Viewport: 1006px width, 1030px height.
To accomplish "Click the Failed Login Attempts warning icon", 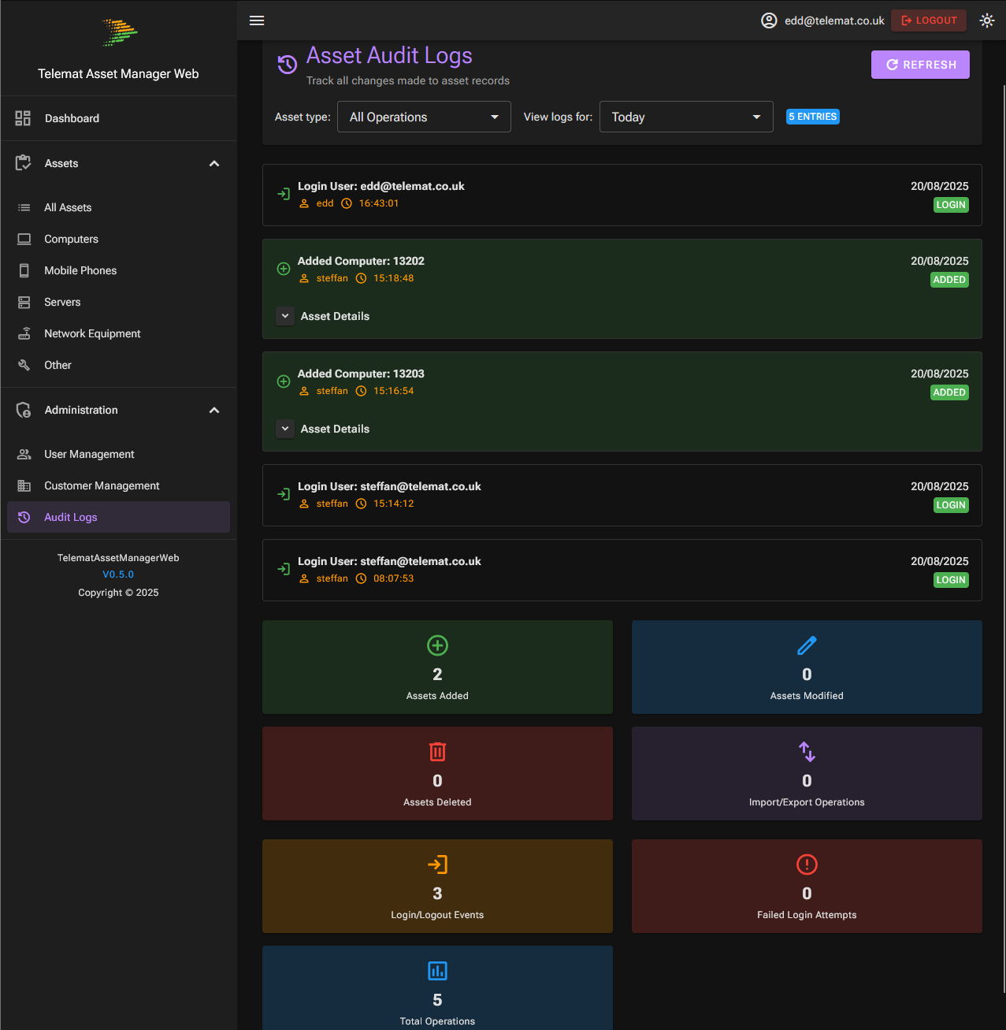I will pyautogui.click(x=807, y=865).
